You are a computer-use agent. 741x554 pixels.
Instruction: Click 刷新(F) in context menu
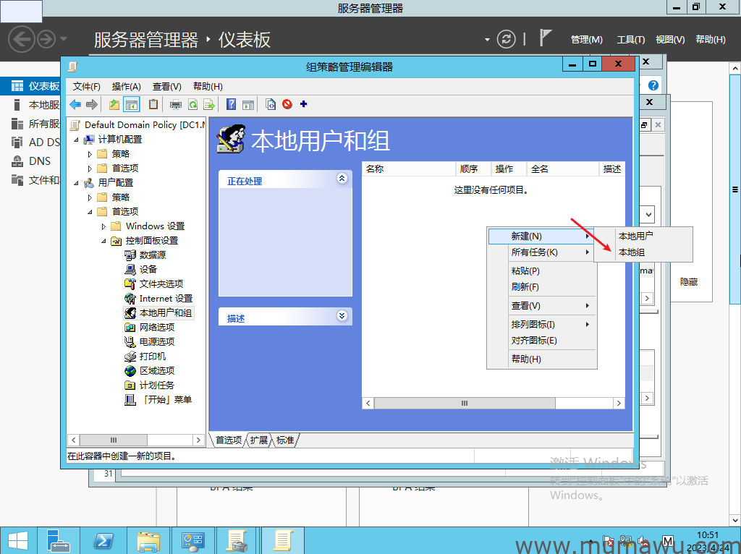point(525,287)
